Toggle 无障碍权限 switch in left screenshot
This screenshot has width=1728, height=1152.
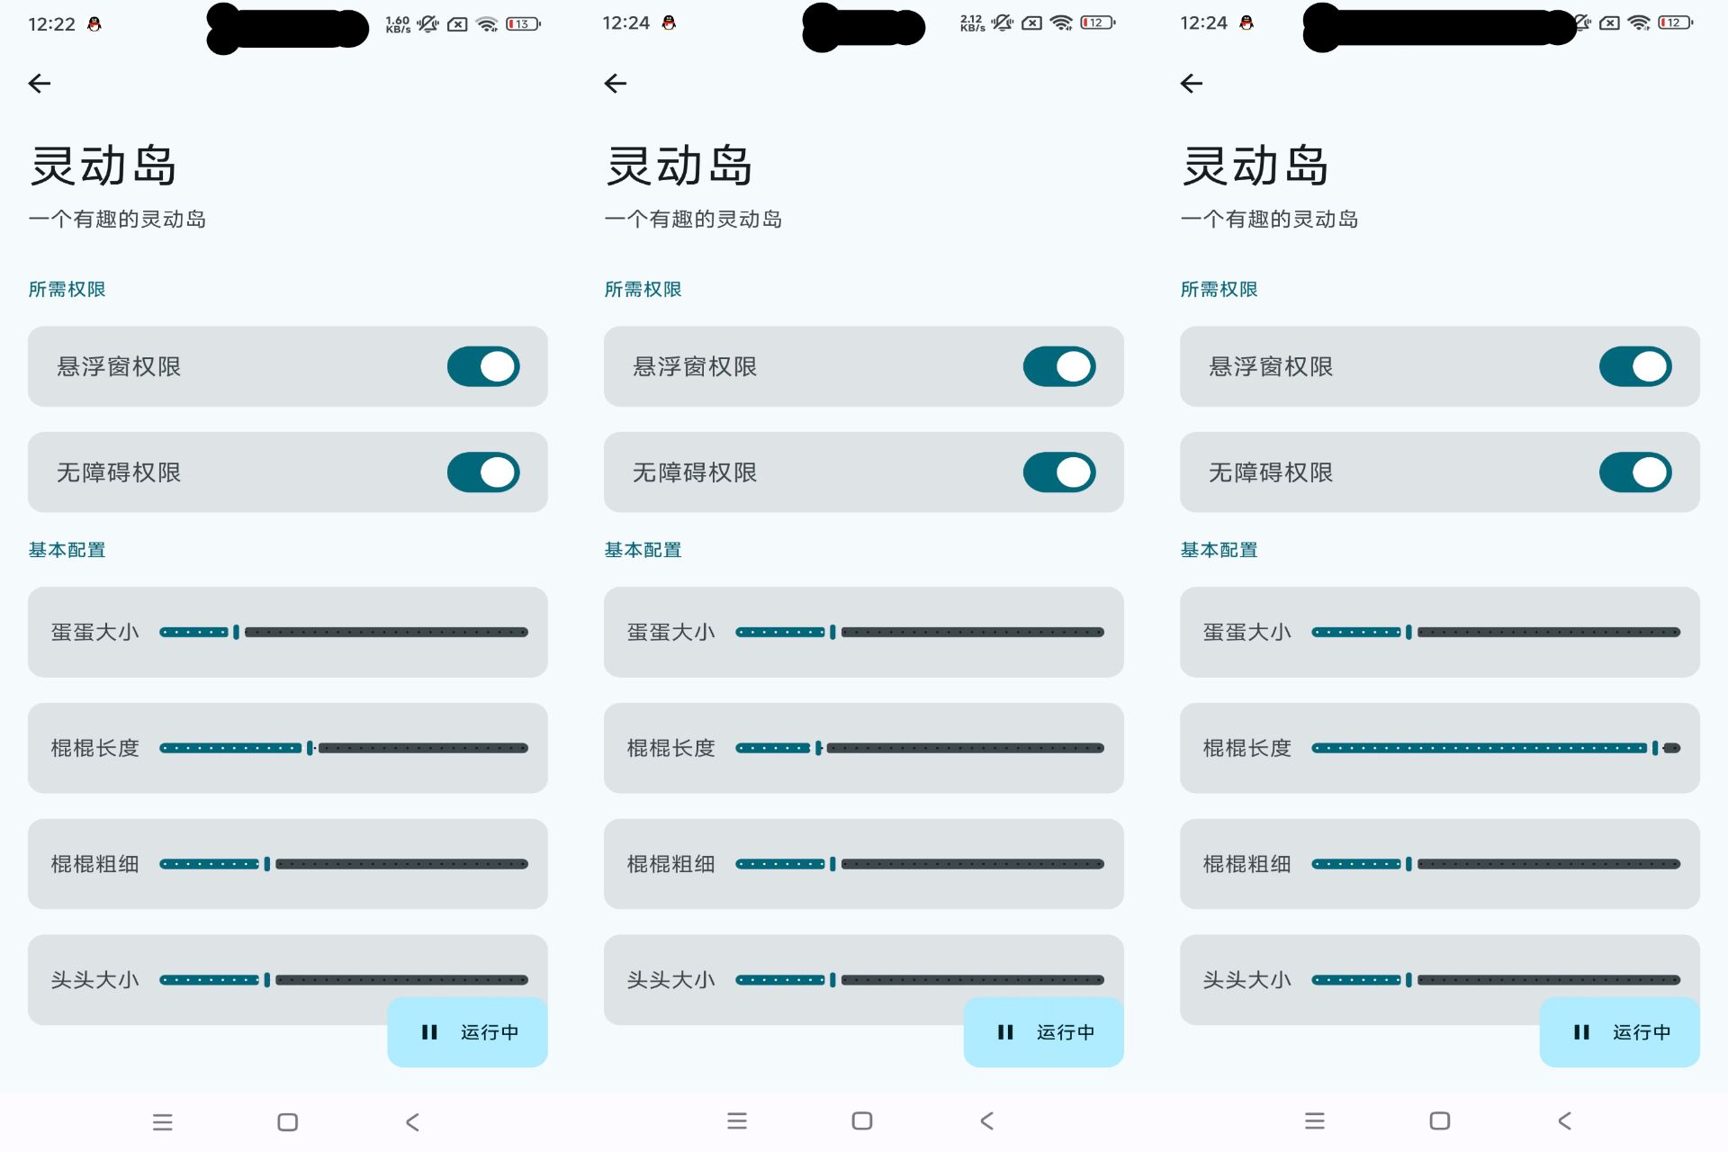coord(483,472)
